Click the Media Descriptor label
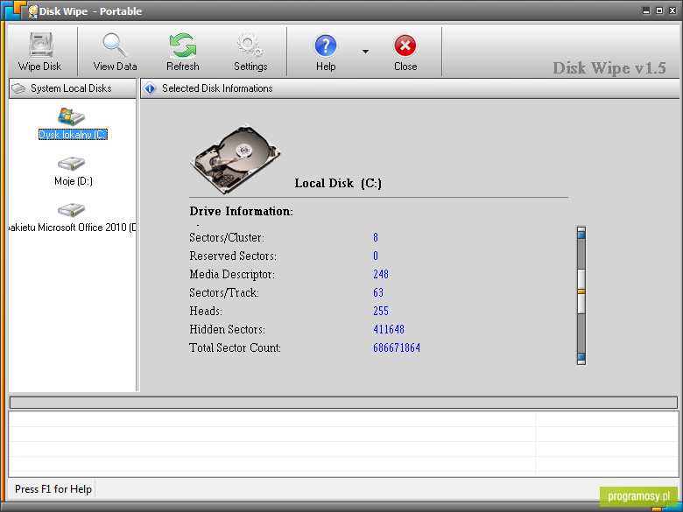 [x=232, y=274]
